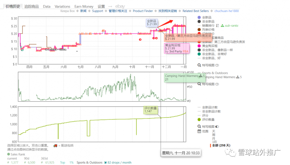Open the 设置 tab
This screenshot has height=165, width=290.
pyautogui.click(x=101, y=6)
